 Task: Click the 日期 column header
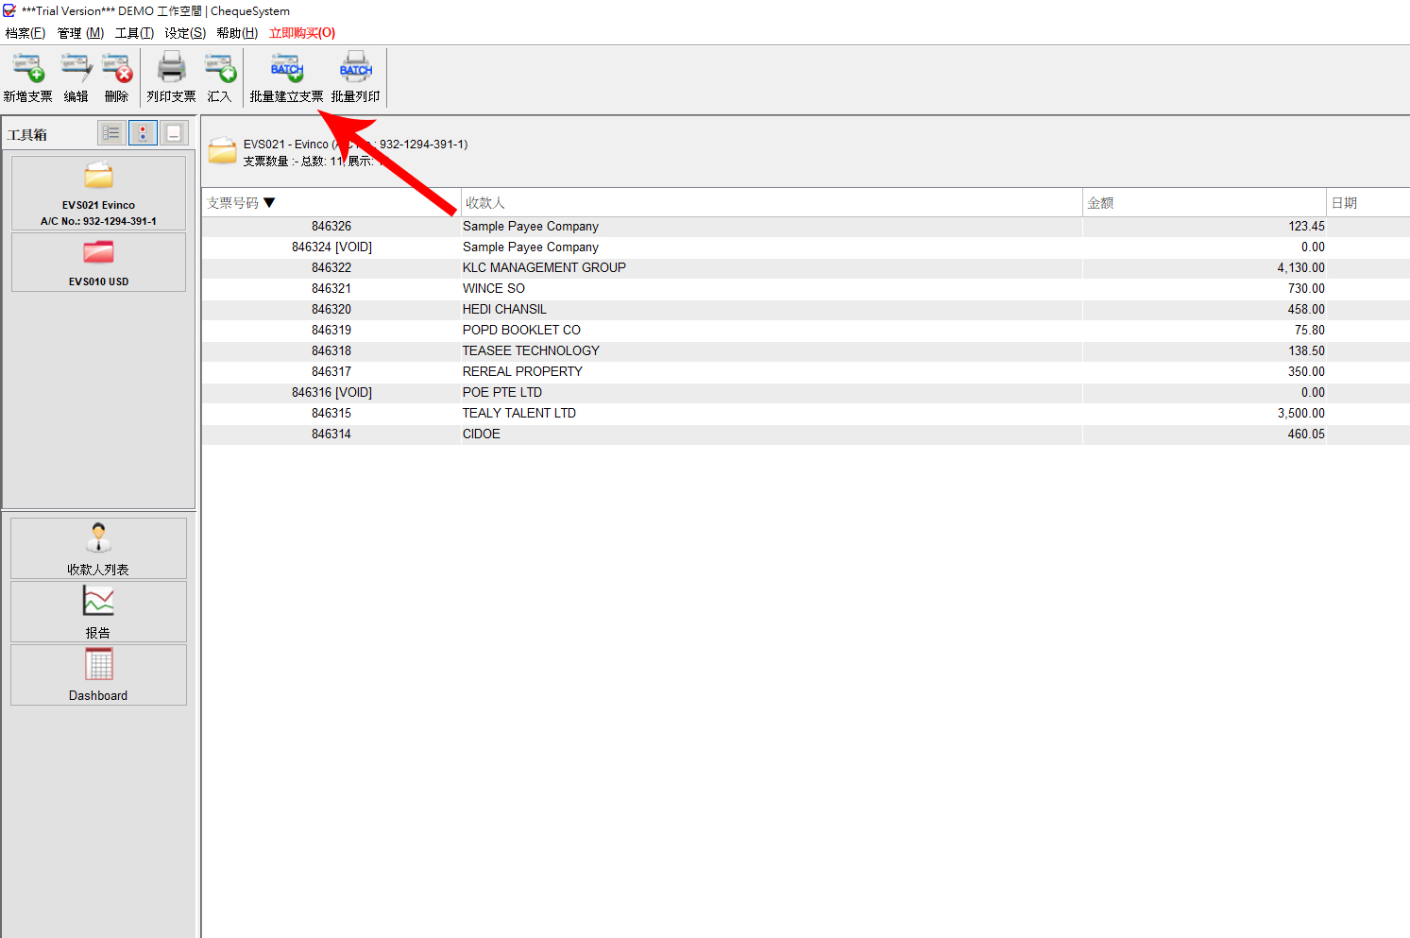1368,203
